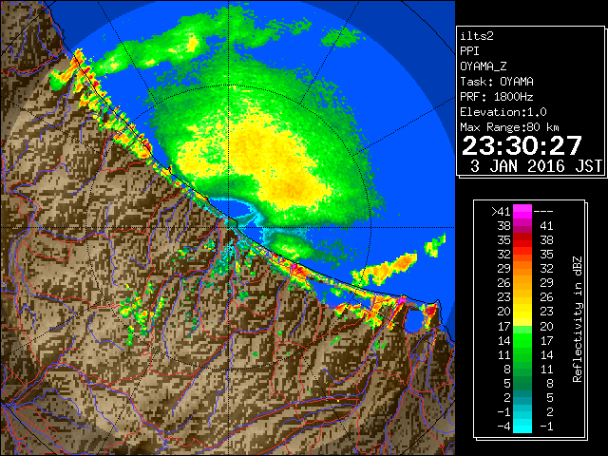608x456 pixels.
Task: Pick the teal 2–5 dBZ swatch
Action: click(x=522, y=397)
